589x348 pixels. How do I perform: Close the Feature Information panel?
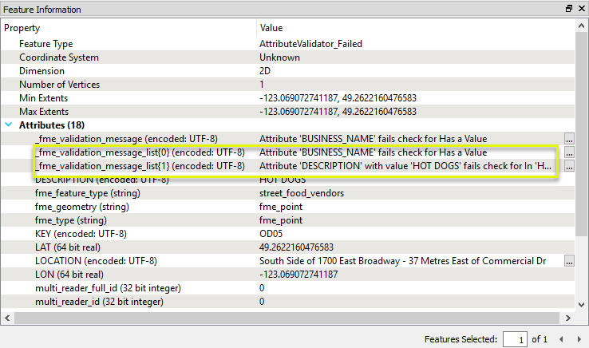click(x=580, y=9)
